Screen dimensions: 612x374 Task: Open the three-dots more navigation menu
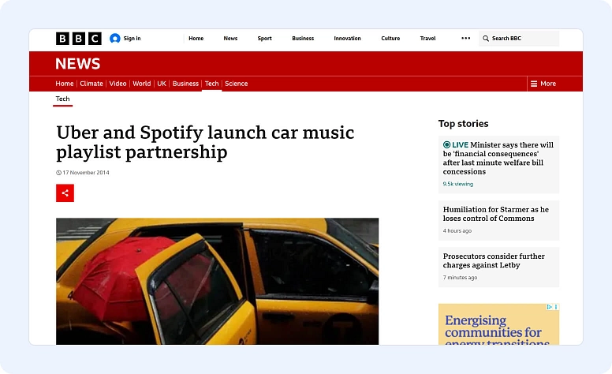[x=465, y=38]
